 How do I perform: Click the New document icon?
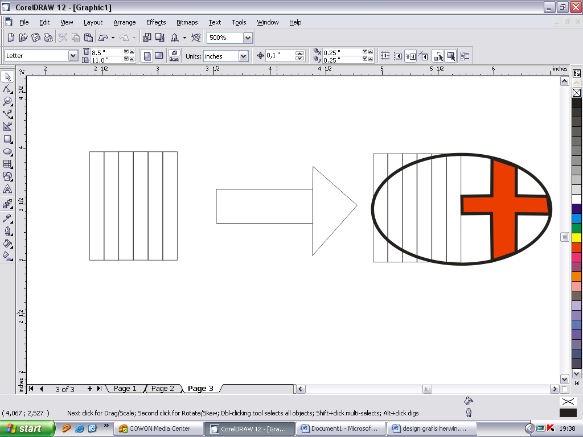[x=11, y=38]
